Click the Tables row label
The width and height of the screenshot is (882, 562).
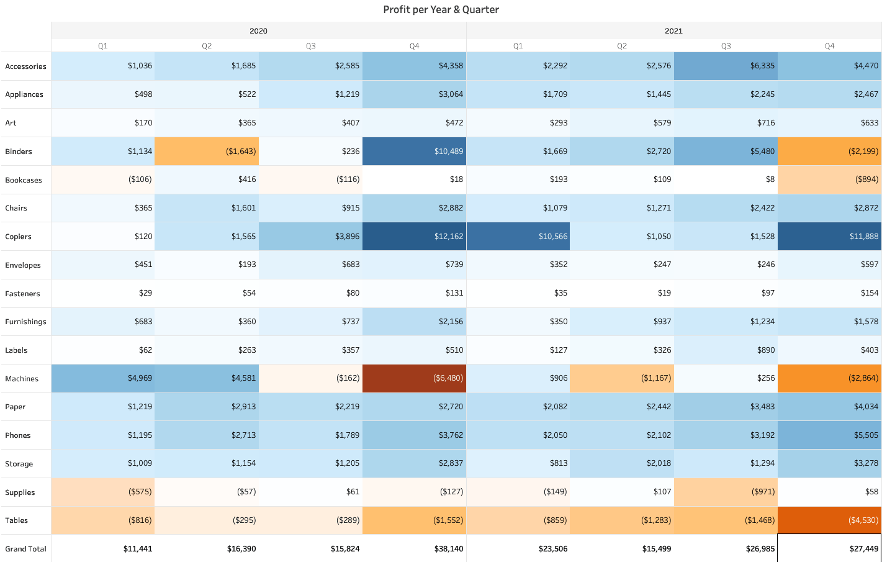(17, 520)
